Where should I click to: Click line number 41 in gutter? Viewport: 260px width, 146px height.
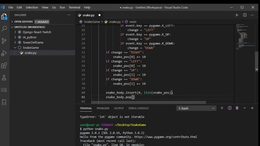83,97
